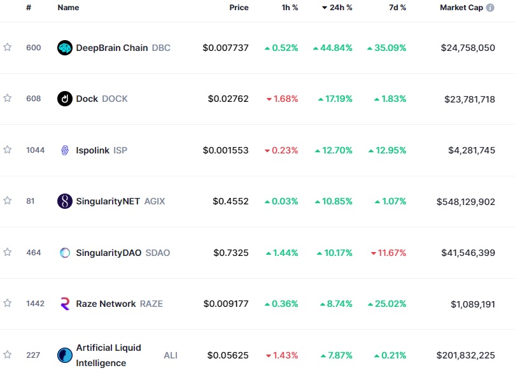Click the Raze Network R logo icon
The width and height of the screenshot is (515, 375).
[65, 304]
